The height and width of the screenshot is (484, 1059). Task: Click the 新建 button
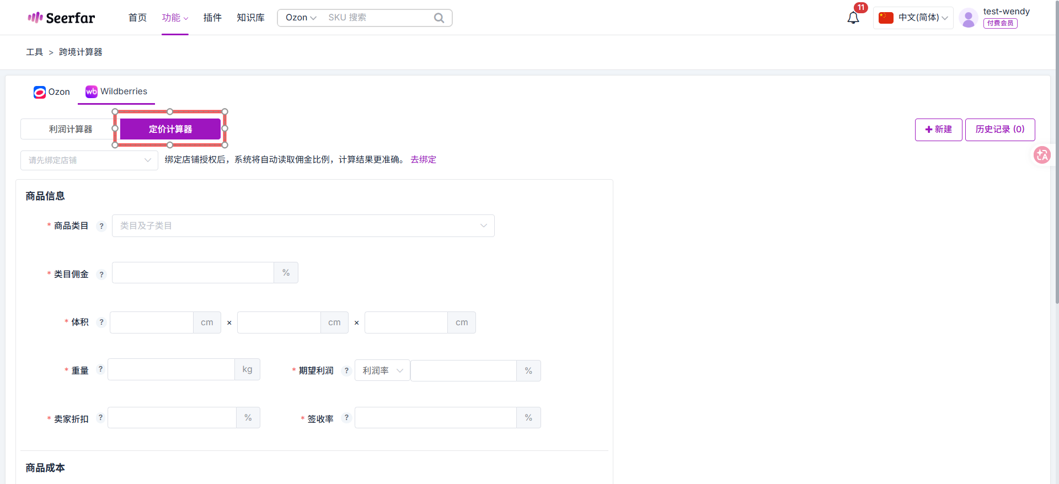pos(938,130)
